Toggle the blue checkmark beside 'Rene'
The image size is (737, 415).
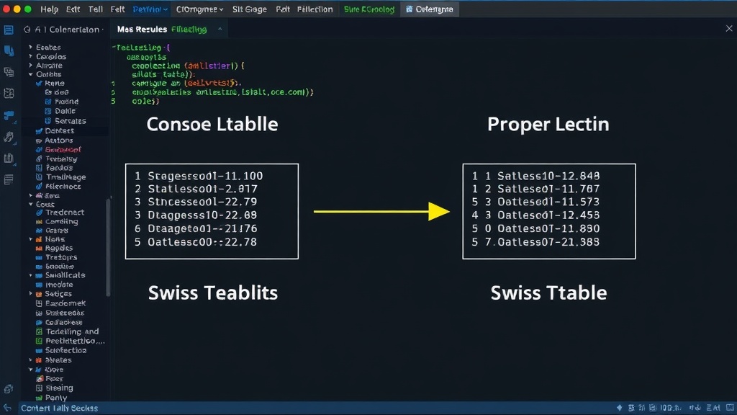[39, 84]
